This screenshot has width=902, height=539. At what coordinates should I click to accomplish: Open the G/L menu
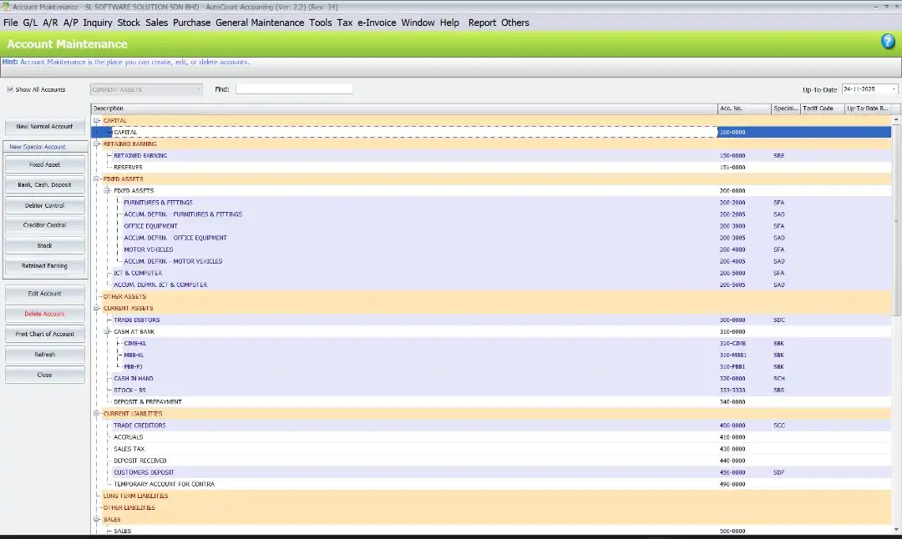point(30,23)
